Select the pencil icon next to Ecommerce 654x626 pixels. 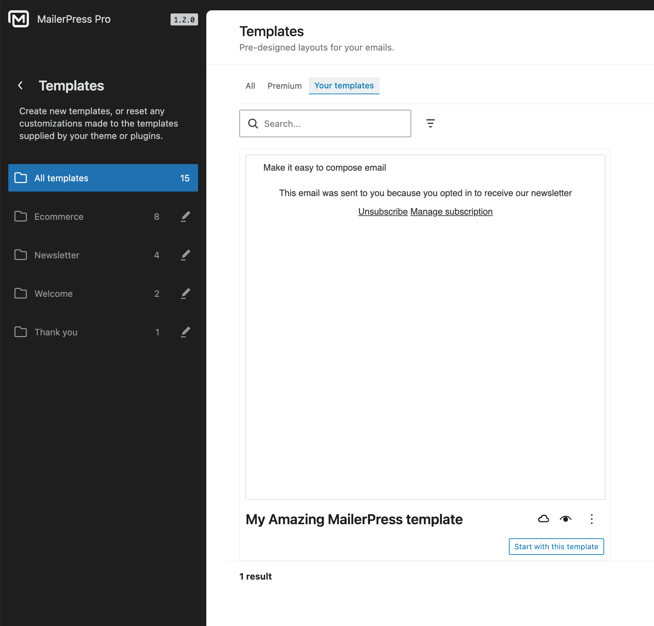[x=186, y=216]
